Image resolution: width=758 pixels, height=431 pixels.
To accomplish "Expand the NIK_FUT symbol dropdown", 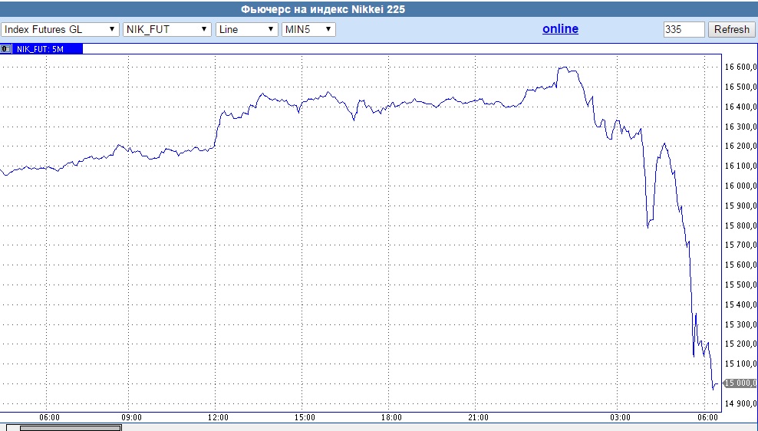I will tap(166, 29).
